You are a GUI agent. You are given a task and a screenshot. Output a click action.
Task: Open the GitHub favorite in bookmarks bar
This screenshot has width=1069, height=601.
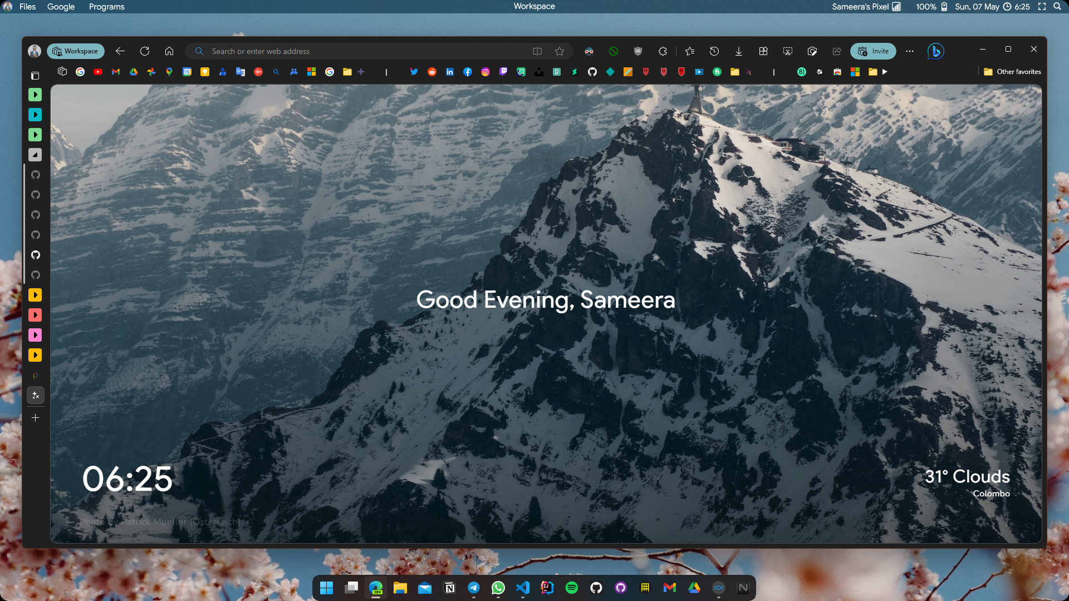[x=592, y=72]
